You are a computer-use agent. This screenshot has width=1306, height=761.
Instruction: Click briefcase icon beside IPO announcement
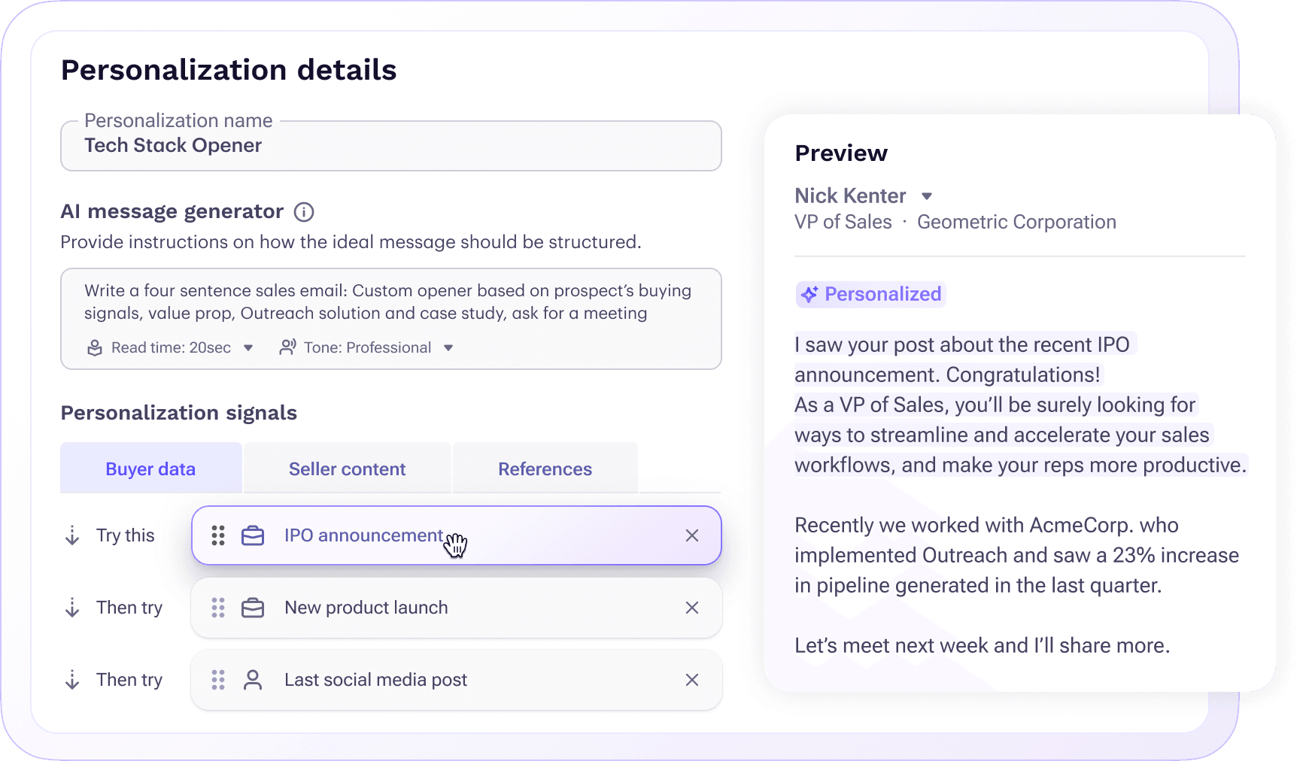(253, 535)
